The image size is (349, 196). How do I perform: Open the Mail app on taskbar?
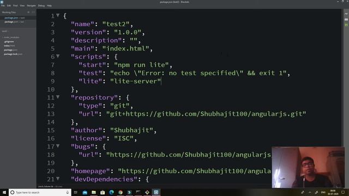point(85,192)
